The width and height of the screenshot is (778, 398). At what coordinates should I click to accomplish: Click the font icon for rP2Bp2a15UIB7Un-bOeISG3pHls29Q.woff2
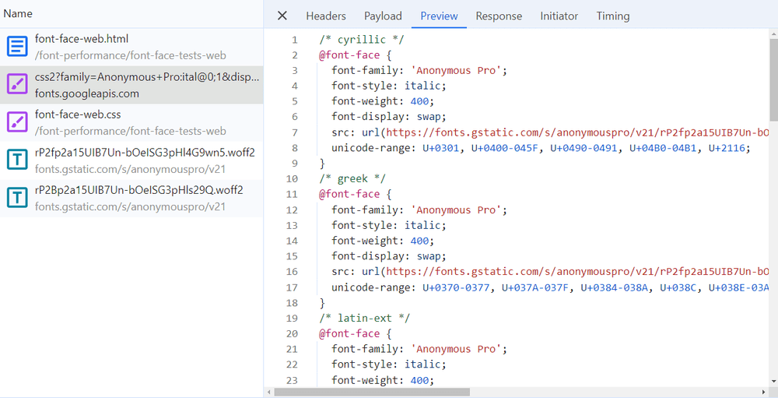(18, 198)
